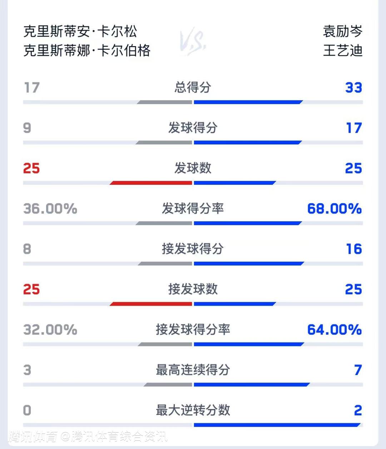Click the 总得分 stat label
386x449 pixels.
click(x=193, y=87)
